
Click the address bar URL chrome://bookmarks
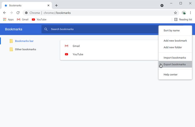click(x=57, y=13)
